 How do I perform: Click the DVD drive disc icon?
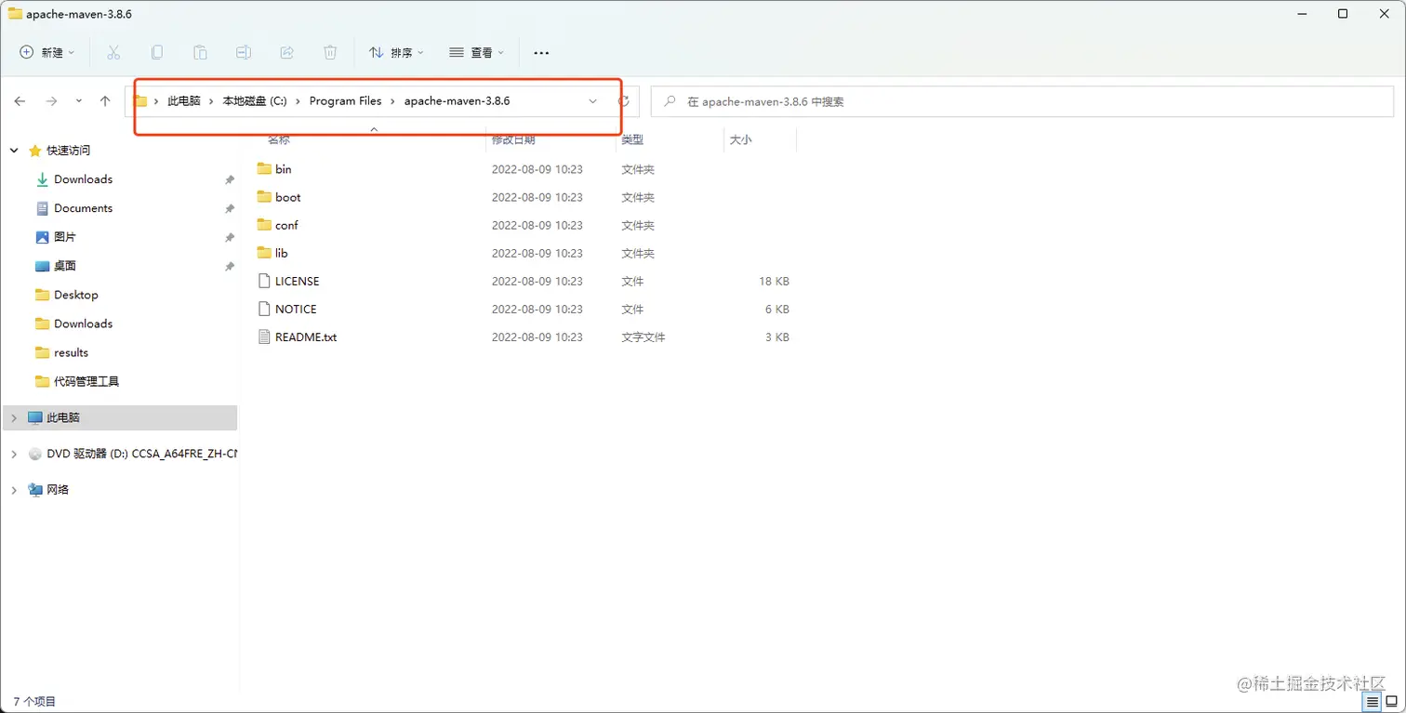[35, 454]
